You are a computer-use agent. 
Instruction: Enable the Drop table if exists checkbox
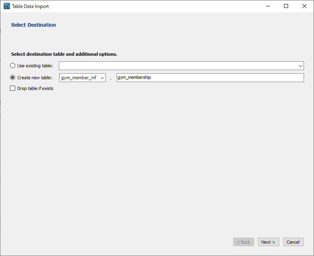coord(13,88)
